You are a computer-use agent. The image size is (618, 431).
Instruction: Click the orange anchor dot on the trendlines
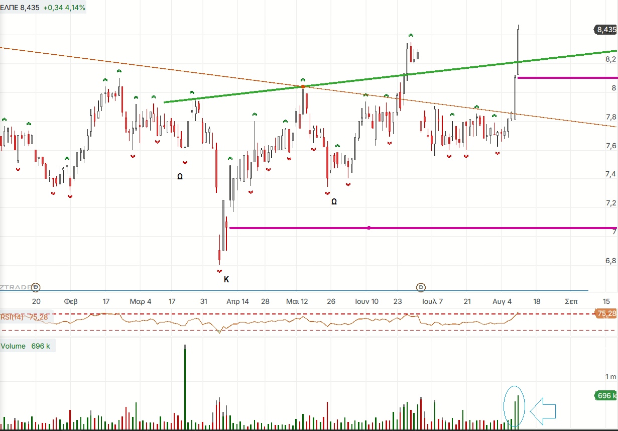(x=303, y=87)
